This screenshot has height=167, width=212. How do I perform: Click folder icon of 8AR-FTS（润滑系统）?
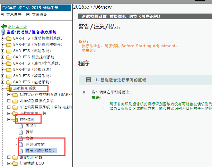point(9,76)
